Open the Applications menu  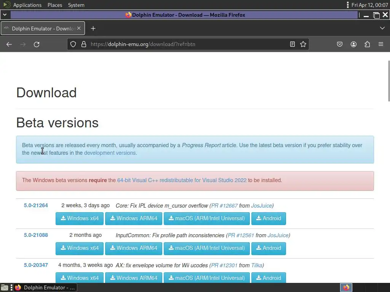[x=27, y=5]
